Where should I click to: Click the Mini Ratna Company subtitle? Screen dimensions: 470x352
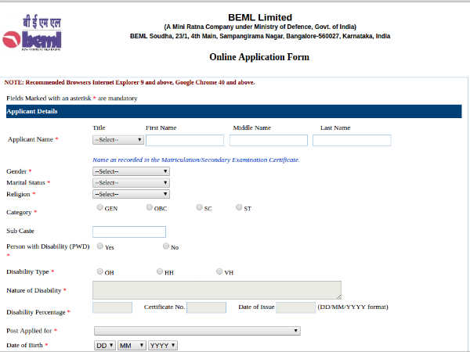(260, 27)
